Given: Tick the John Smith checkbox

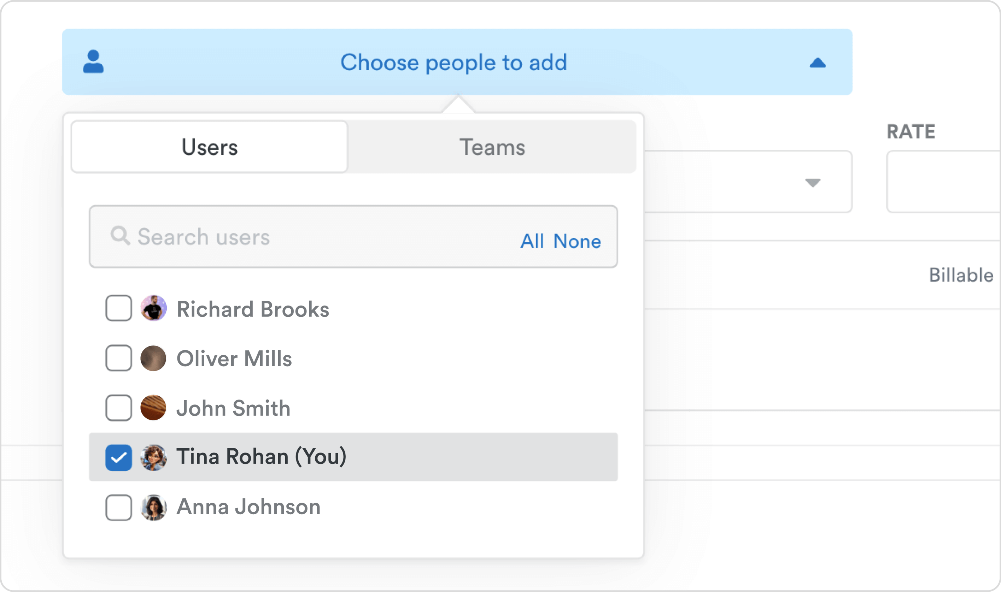Looking at the screenshot, I should tap(118, 408).
